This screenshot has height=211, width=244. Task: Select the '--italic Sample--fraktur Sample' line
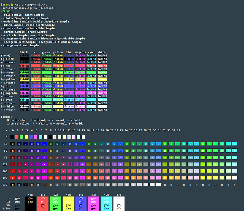tap(25, 18)
